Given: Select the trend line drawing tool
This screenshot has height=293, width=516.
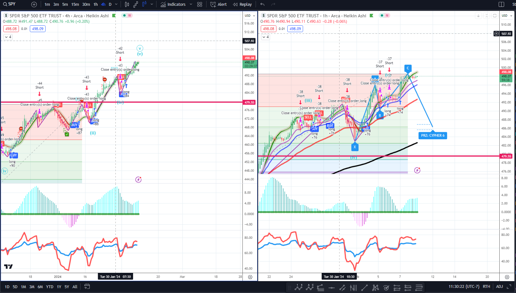Looking at the screenshot, I should point(364,288).
